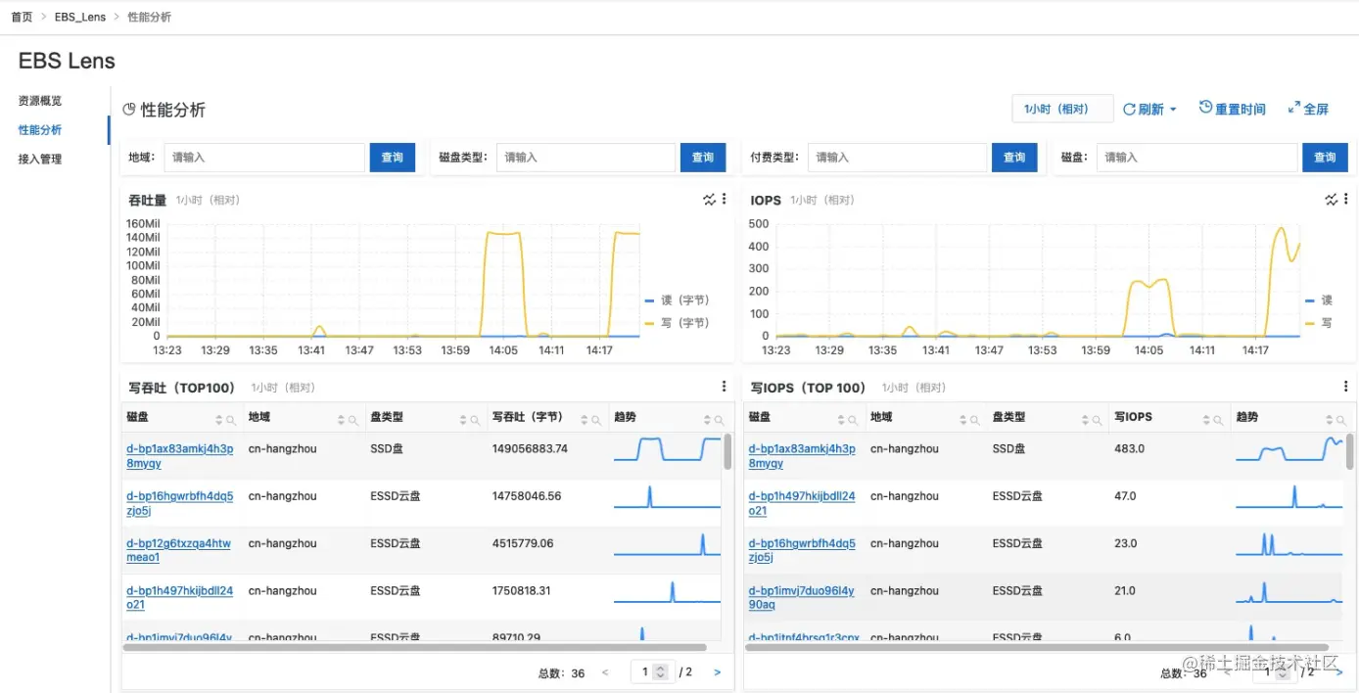This screenshot has width=1359, height=693.
Task: Click the 付费类型 filter input field
Action: pos(897,157)
